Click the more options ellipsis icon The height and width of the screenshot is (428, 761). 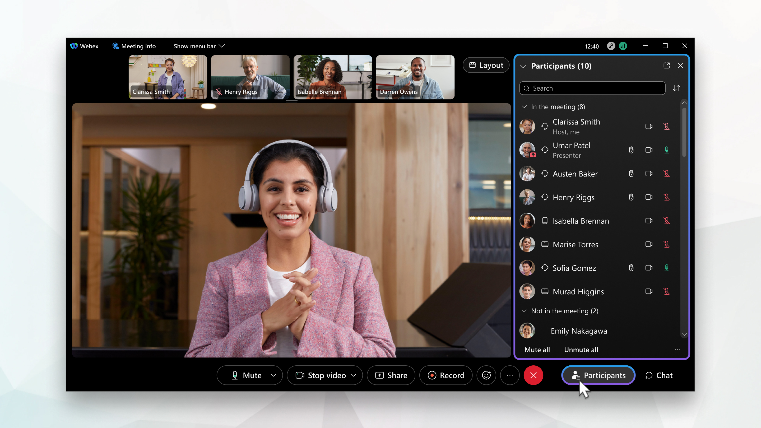pyautogui.click(x=510, y=375)
